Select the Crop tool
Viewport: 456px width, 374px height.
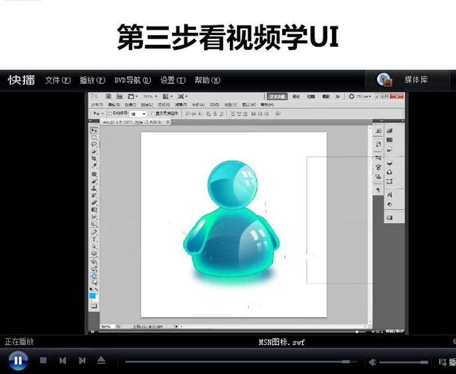click(x=94, y=158)
